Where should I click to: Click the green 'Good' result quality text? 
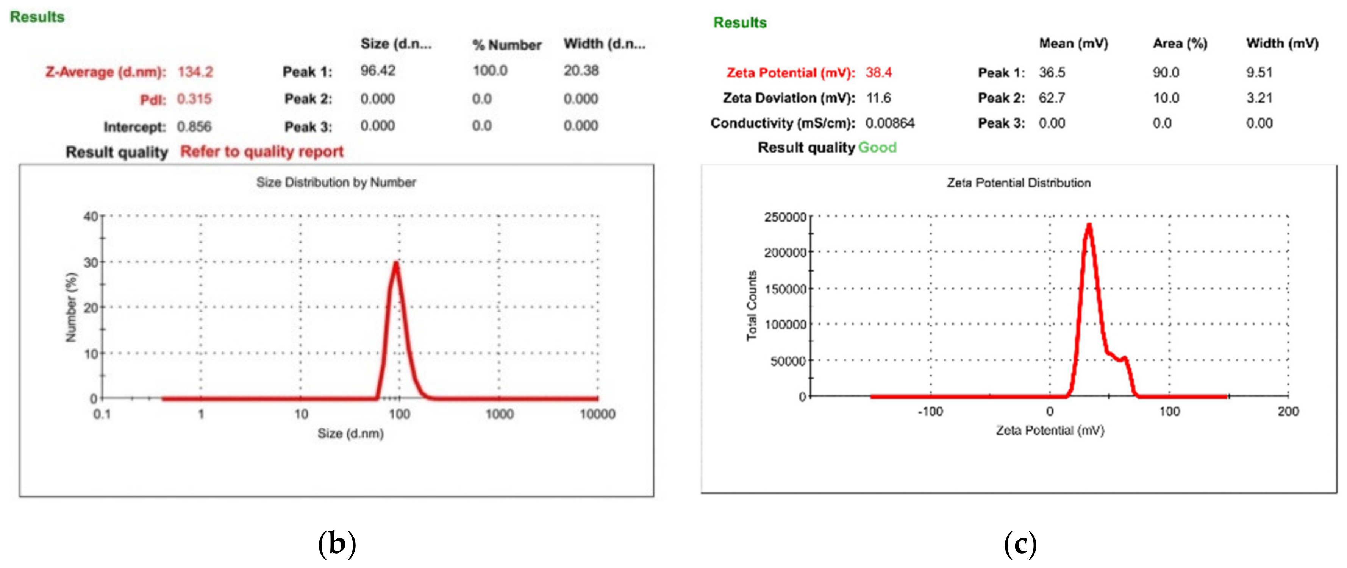[x=877, y=147]
